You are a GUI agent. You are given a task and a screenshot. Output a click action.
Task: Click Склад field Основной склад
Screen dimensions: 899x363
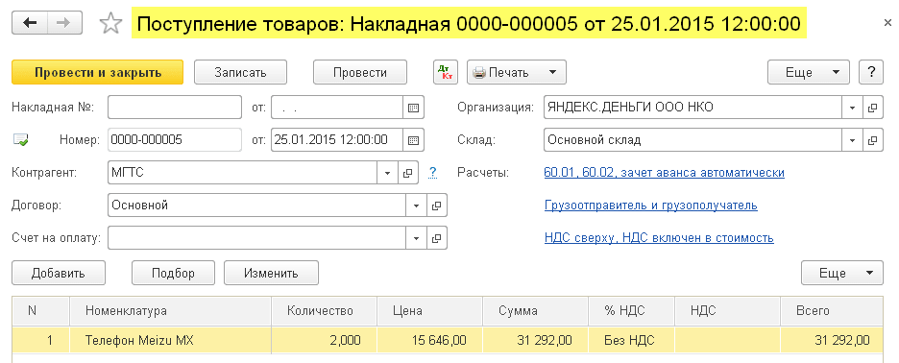click(693, 139)
